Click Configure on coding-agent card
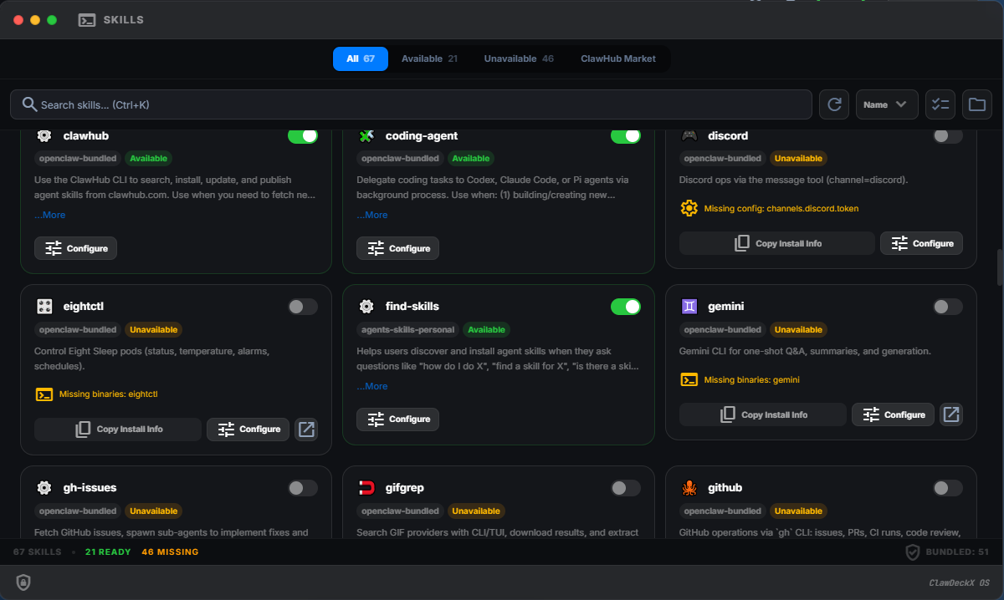This screenshot has height=600, width=1004. tap(397, 248)
